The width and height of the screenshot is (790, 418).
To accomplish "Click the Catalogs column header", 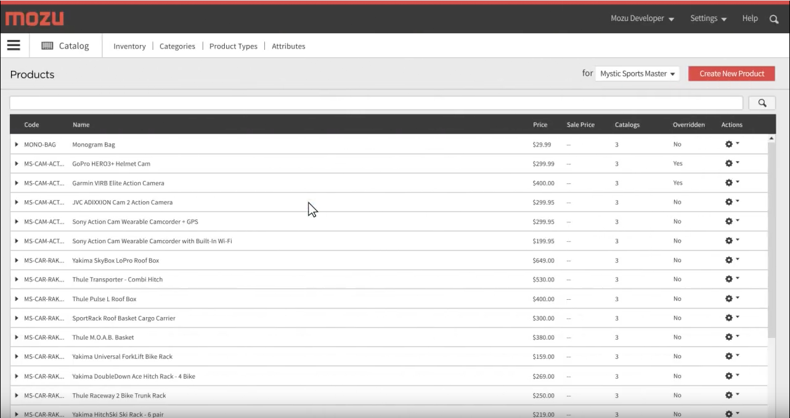I will click(627, 124).
